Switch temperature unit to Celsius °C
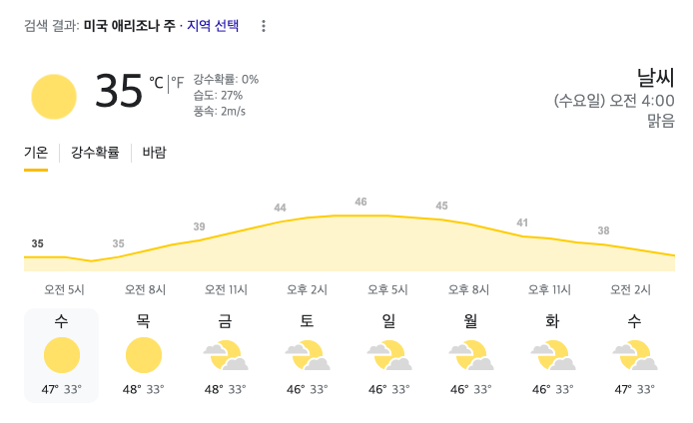Image resolution: width=693 pixels, height=423 pixels. [x=156, y=83]
